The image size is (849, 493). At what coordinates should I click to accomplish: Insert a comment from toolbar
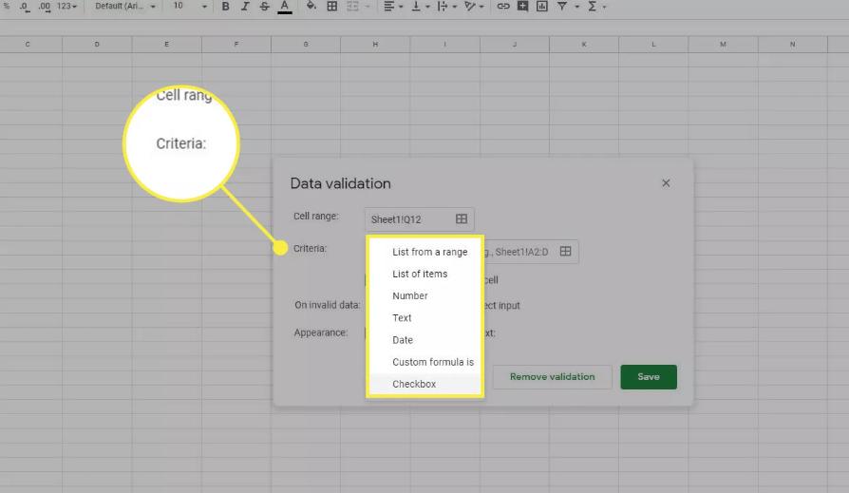522,7
